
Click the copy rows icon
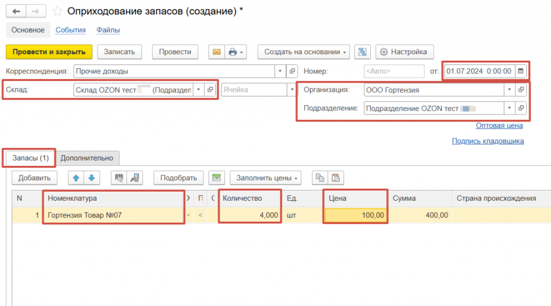[x=320, y=178]
